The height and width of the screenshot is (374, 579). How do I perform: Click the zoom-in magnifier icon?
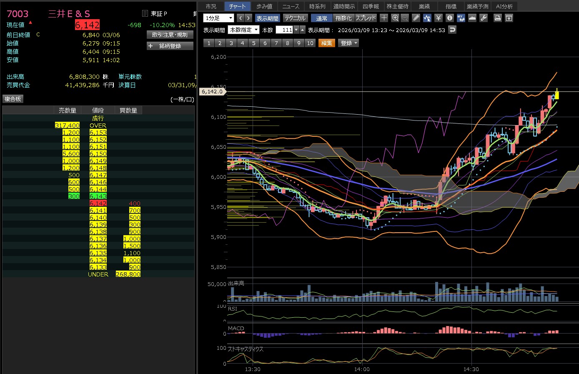point(395,18)
